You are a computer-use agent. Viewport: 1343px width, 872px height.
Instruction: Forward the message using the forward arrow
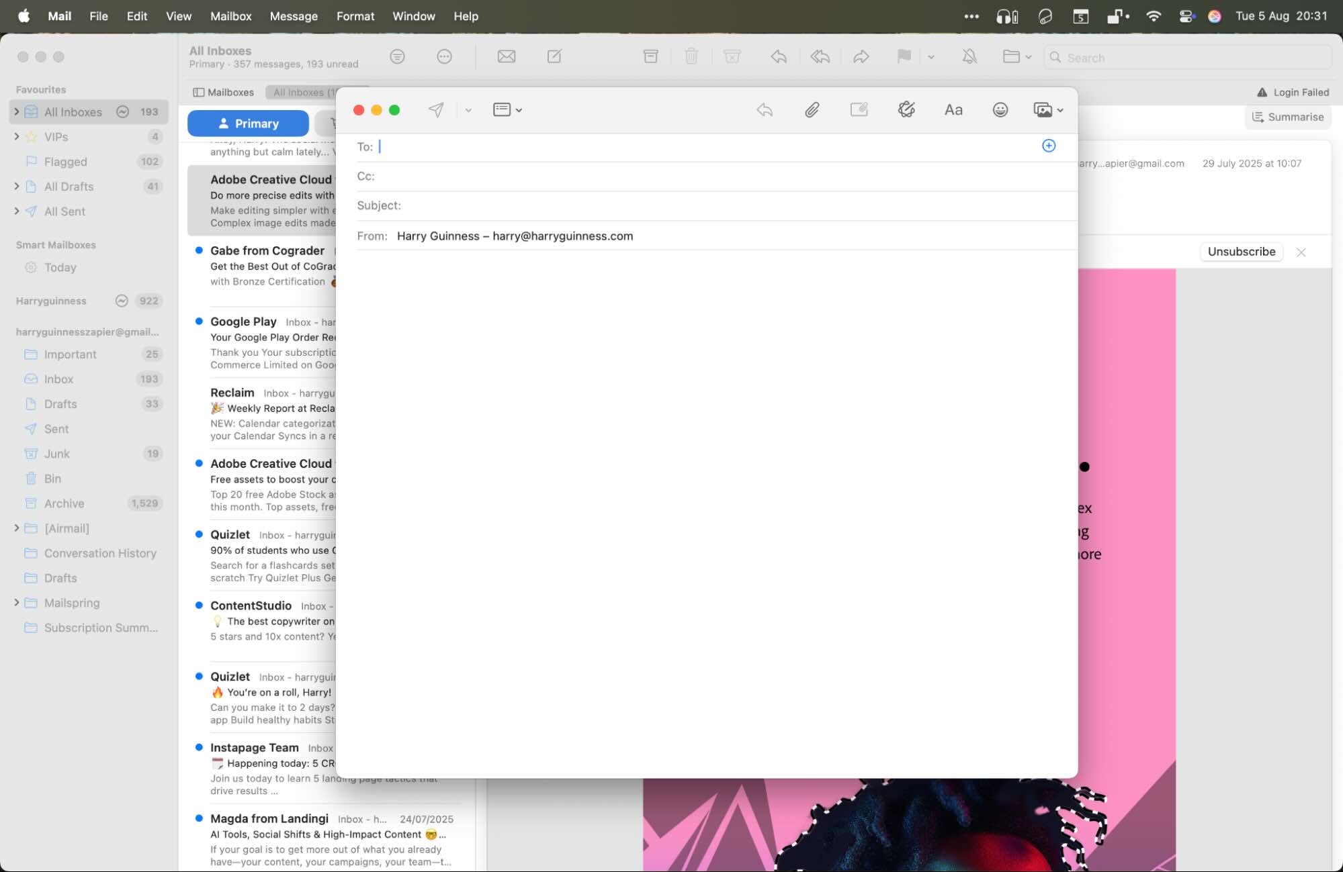point(862,56)
